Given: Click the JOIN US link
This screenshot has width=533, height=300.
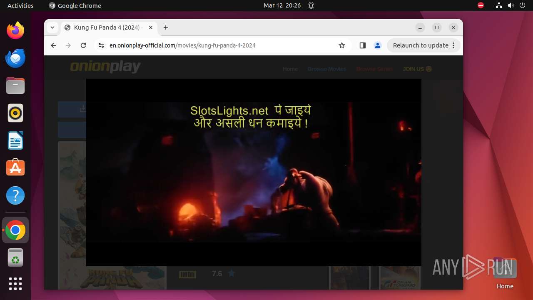Looking at the screenshot, I should pos(417,69).
